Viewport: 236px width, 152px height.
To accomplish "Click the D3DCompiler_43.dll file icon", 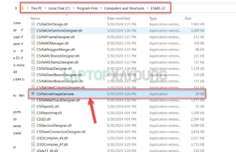I will 33,138.
